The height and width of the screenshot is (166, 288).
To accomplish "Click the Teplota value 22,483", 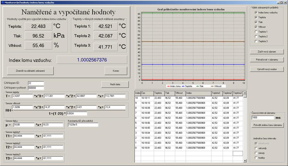I will click(x=38, y=26).
